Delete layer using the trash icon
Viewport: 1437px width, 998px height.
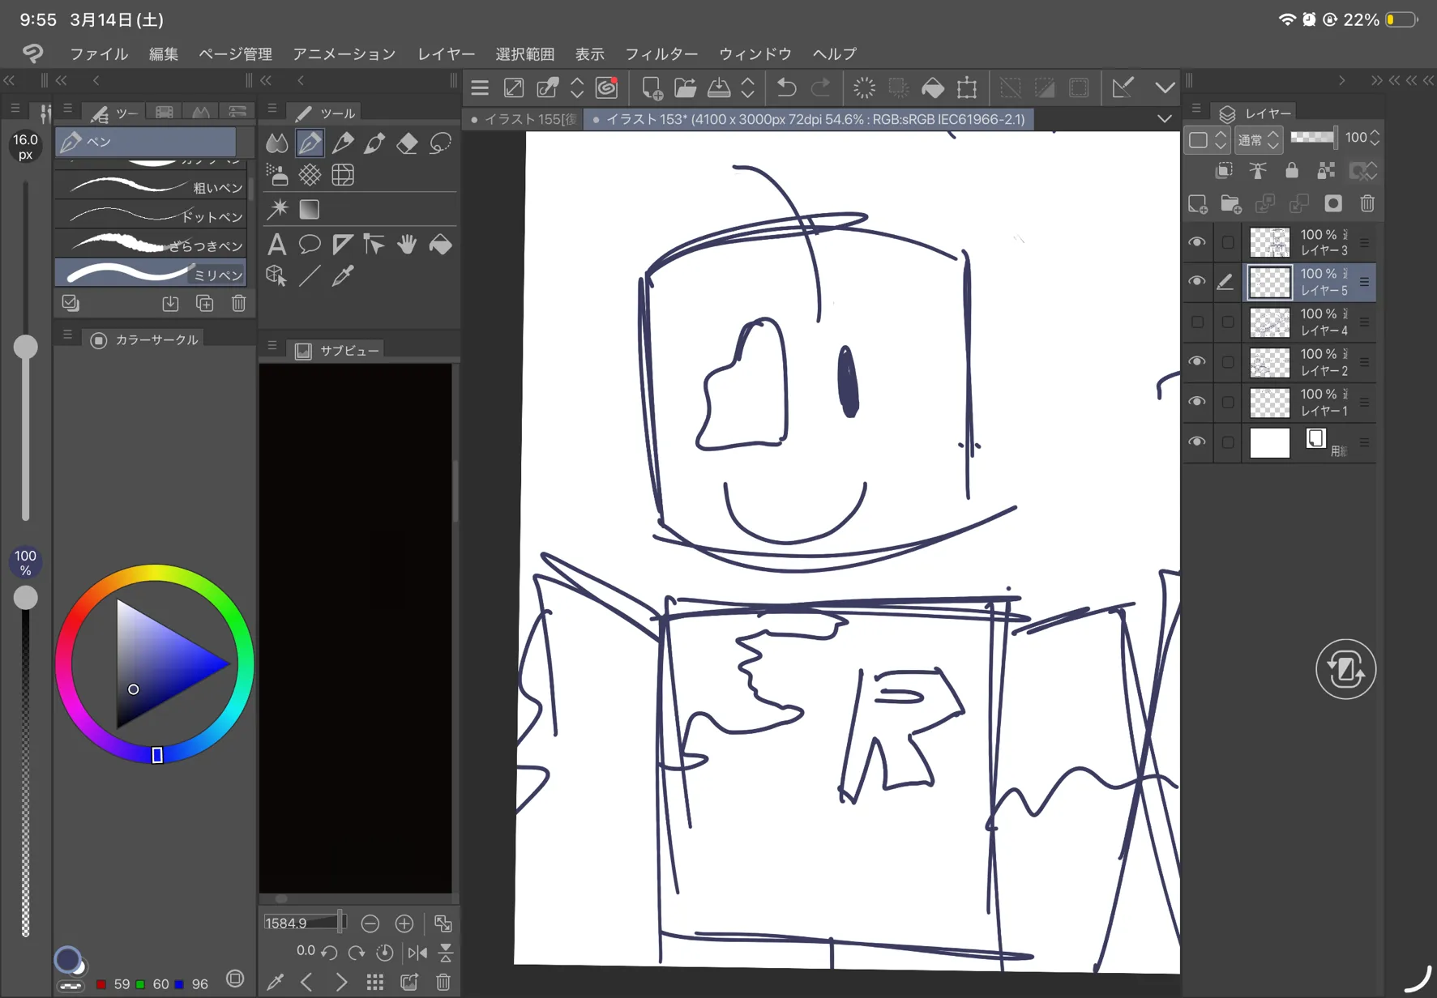coord(1367,204)
